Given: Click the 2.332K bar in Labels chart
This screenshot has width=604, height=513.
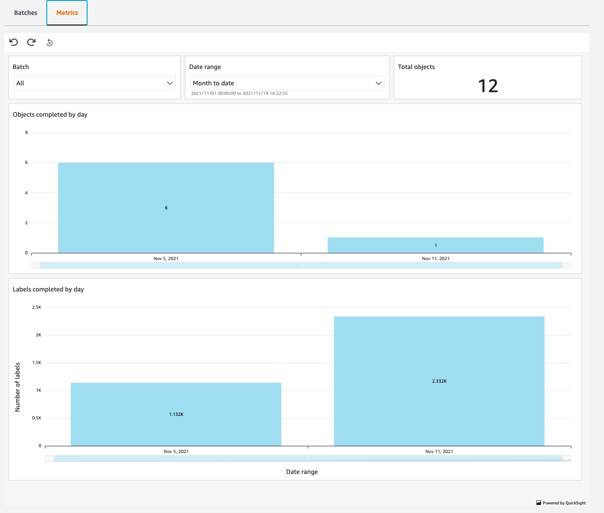Looking at the screenshot, I should (x=439, y=381).
